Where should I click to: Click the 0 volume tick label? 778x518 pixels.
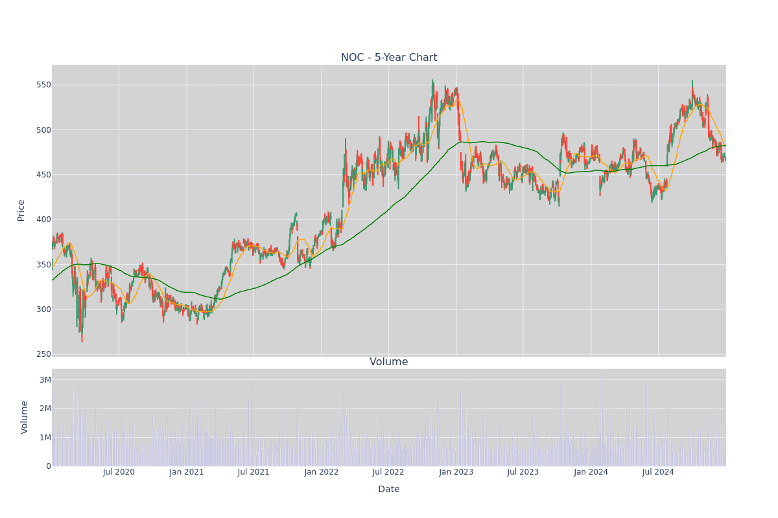(48, 466)
